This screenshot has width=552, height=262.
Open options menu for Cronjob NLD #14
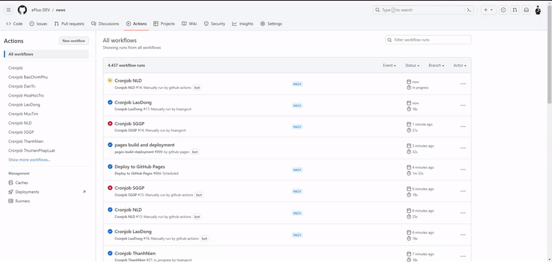click(463, 83)
